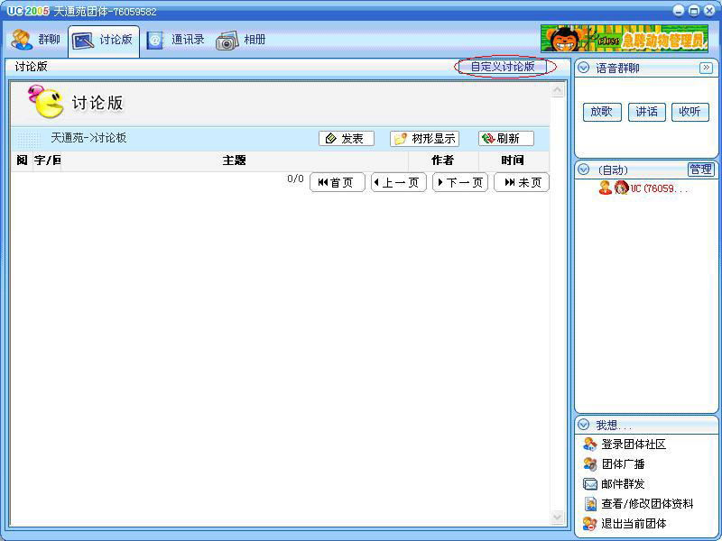Click the 管理 button

pos(701,170)
